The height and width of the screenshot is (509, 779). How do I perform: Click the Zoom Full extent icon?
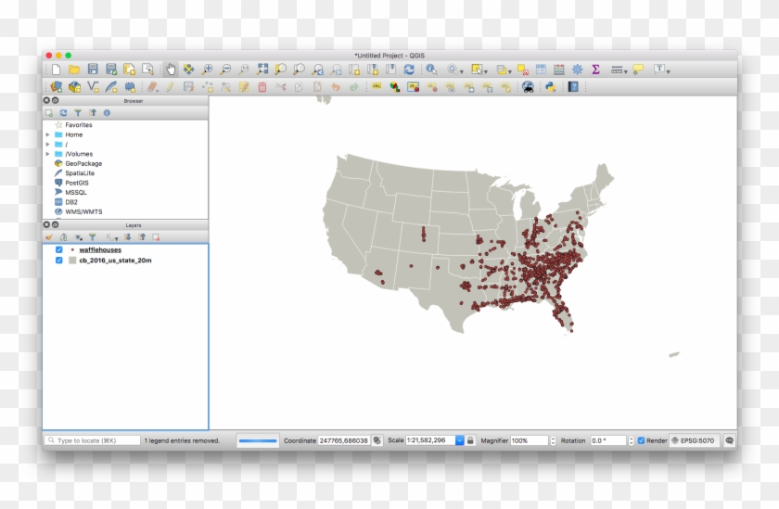pos(262,70)
